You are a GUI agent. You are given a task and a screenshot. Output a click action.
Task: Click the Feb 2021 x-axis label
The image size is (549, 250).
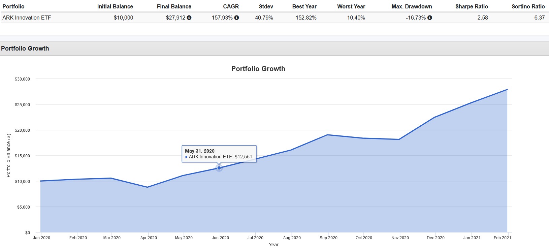pyautogui.click(x=502, y=238)
